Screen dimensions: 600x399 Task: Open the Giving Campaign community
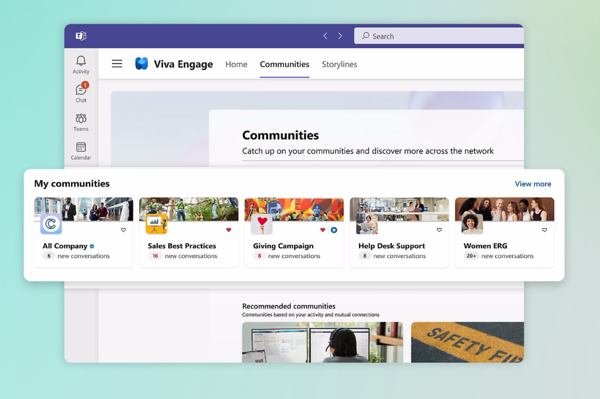tap(283, 246)
